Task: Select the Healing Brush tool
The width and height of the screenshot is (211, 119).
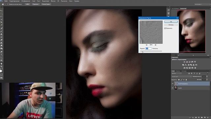Action: pyautogui.click(x=1, y=28)
